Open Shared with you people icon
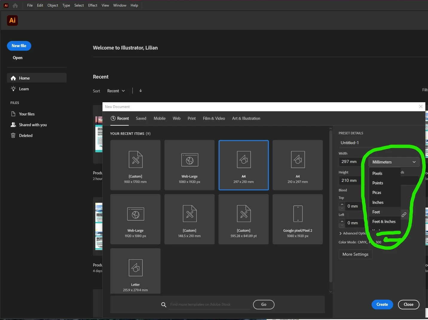Viewport: 428px width, 320px height. click(x=13, y=125)
